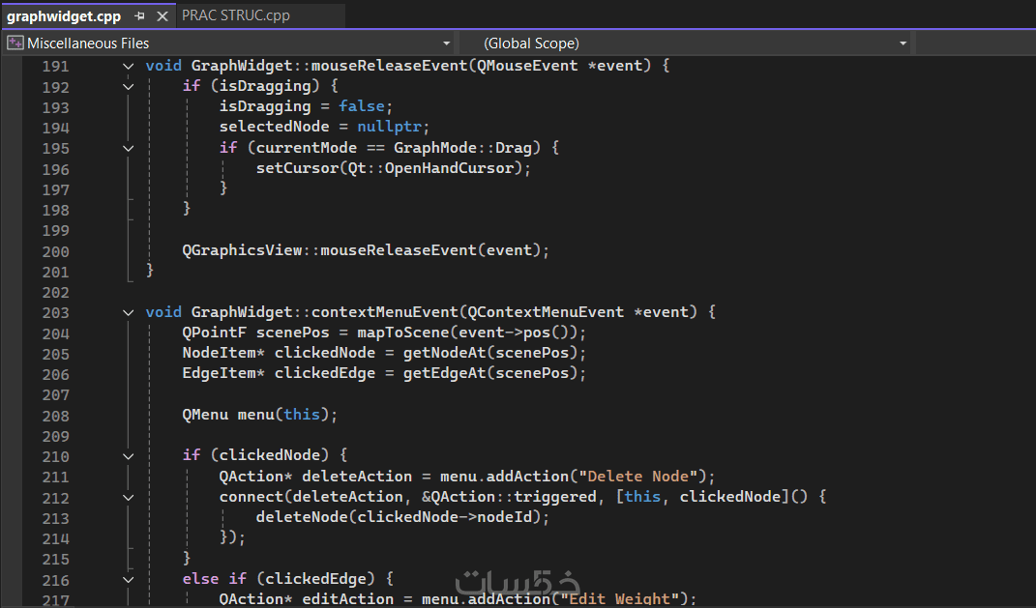
Task: Click on getEdgeAt(scenePos) on line 206
Action: point(490,374)
